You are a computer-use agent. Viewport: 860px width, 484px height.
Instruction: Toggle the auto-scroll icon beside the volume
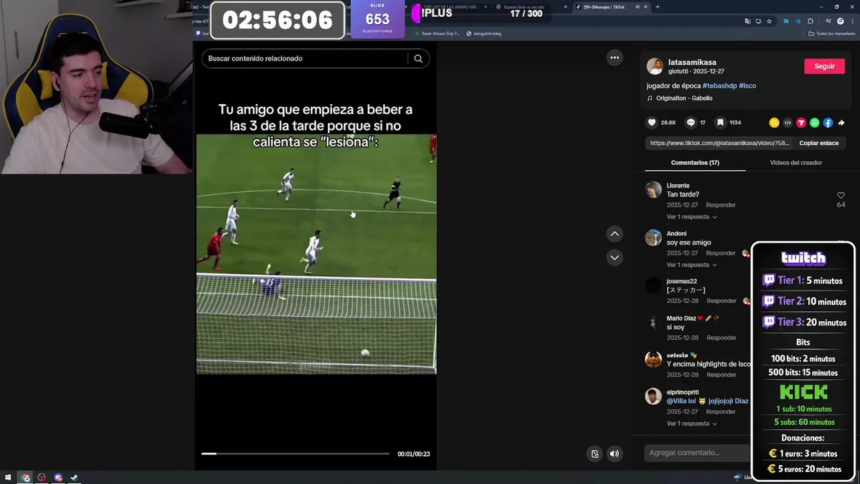(x=595, y=454)
